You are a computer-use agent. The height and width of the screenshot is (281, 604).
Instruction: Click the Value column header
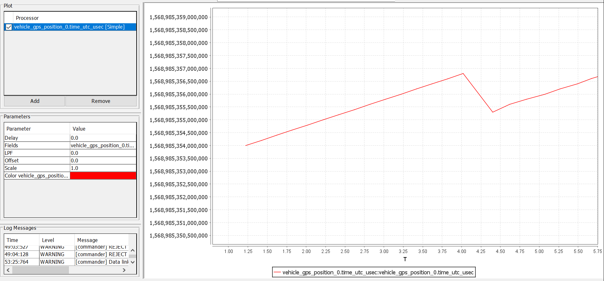(103, 129)
